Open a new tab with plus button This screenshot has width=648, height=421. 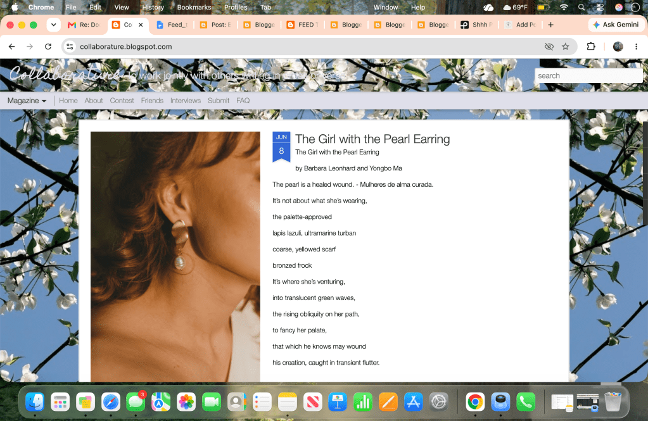click(x=550, y=25)
